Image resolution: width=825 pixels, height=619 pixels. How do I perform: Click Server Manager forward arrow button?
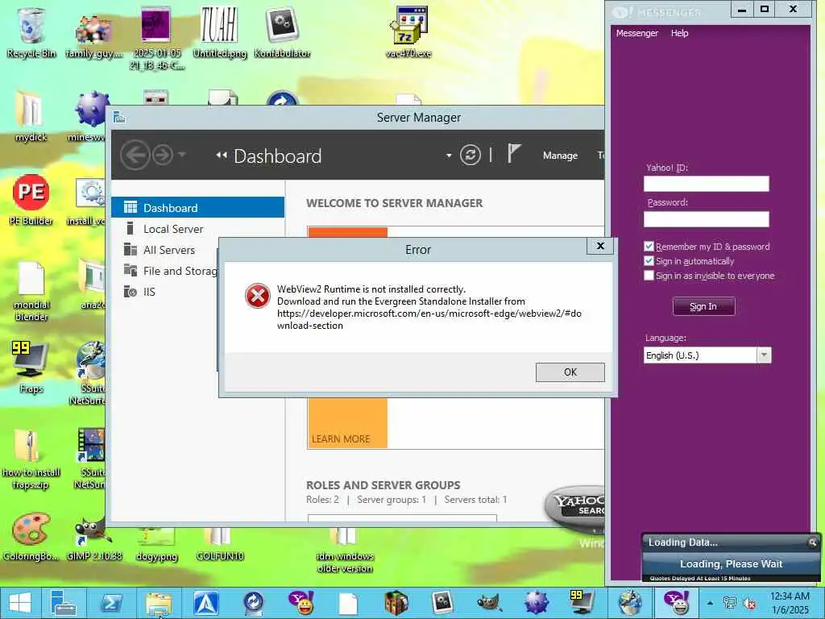pyautogui.click(x=163, y=156)
